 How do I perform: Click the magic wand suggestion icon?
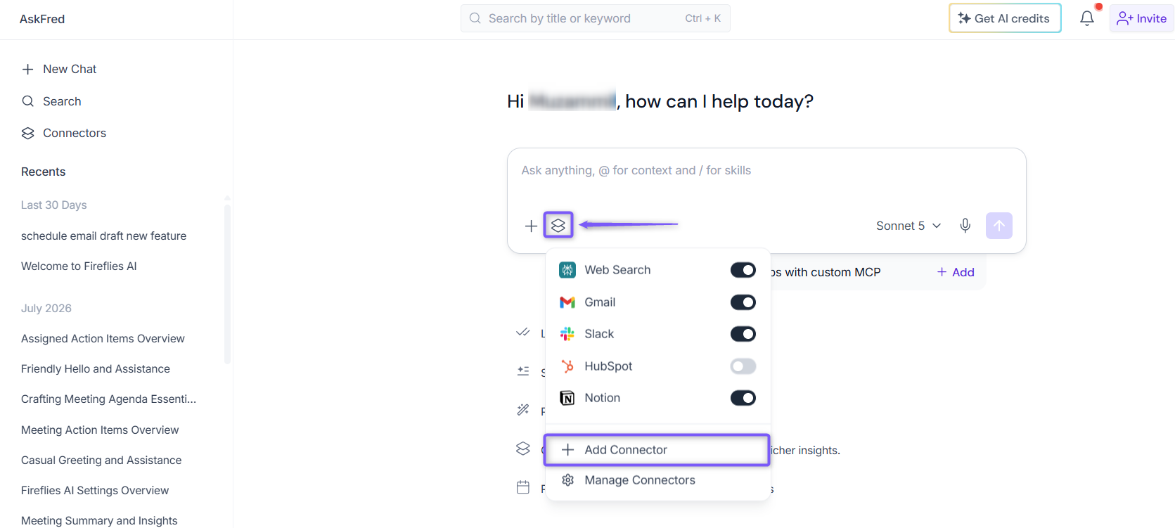point(522,410)
